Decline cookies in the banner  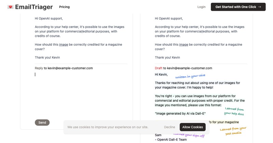(x=169, y=127)
